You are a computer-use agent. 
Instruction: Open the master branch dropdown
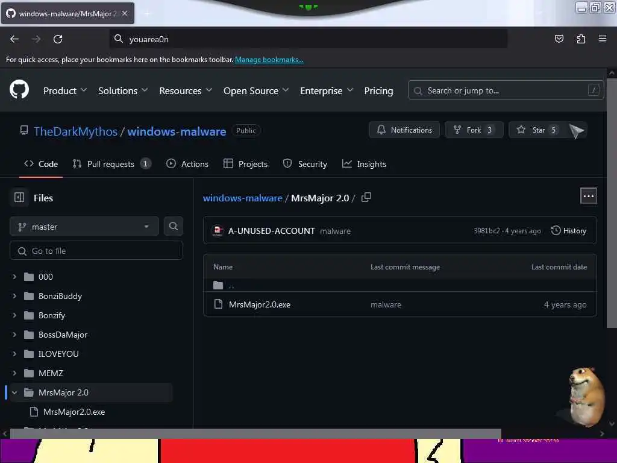coord(84,227)
